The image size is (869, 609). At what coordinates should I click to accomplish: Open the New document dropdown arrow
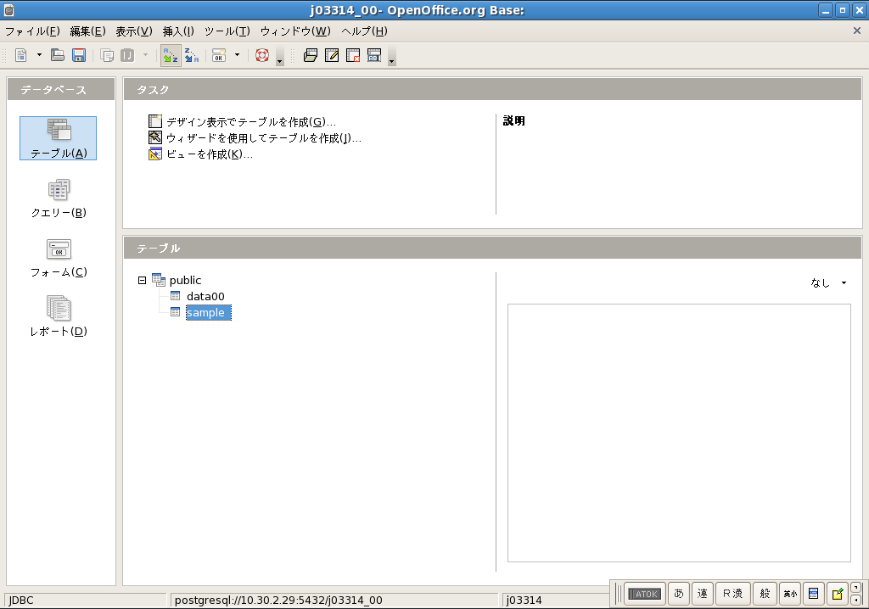tap(39, 55)
